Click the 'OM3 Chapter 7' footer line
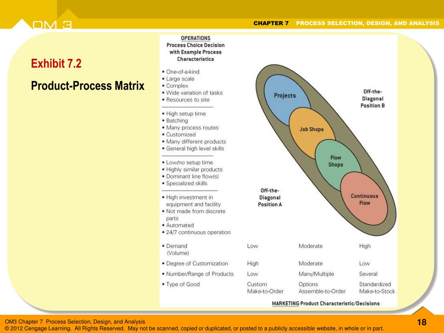444x333 pixels. point(75,322)
